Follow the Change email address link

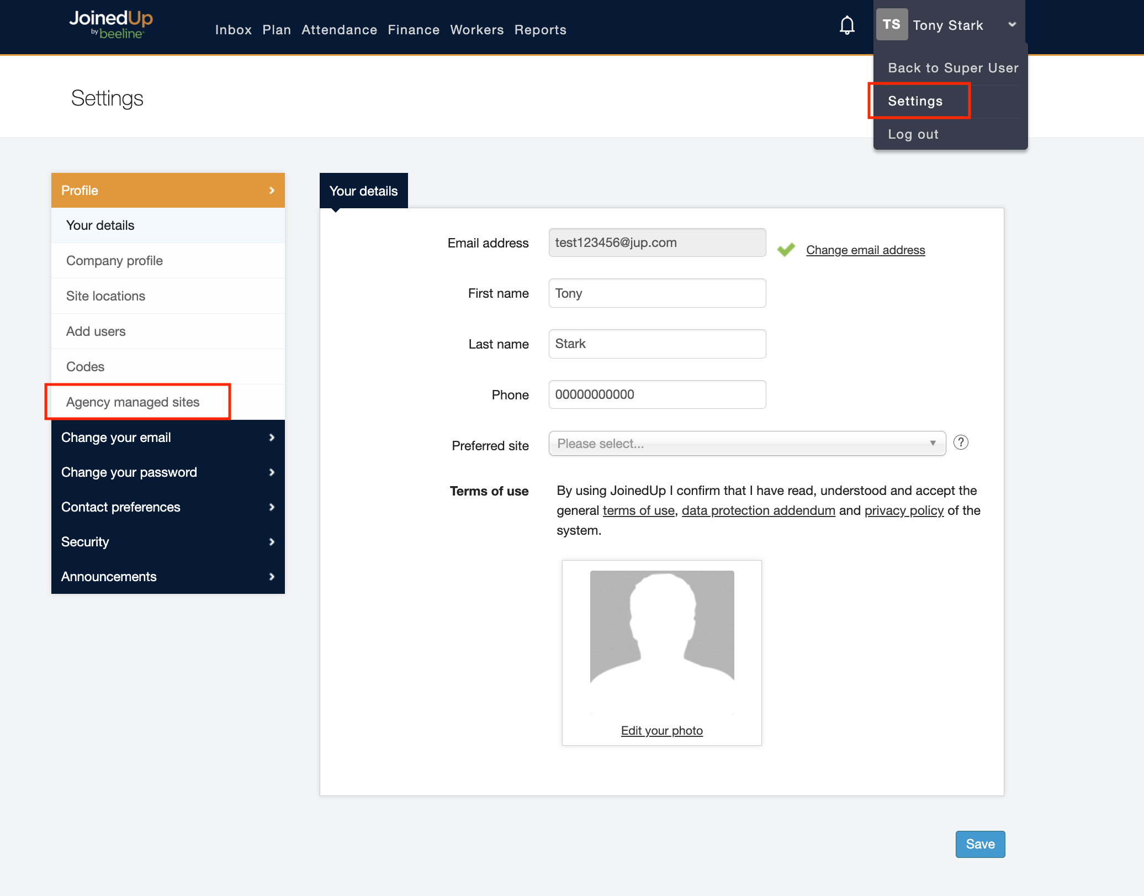coord(865,250)
